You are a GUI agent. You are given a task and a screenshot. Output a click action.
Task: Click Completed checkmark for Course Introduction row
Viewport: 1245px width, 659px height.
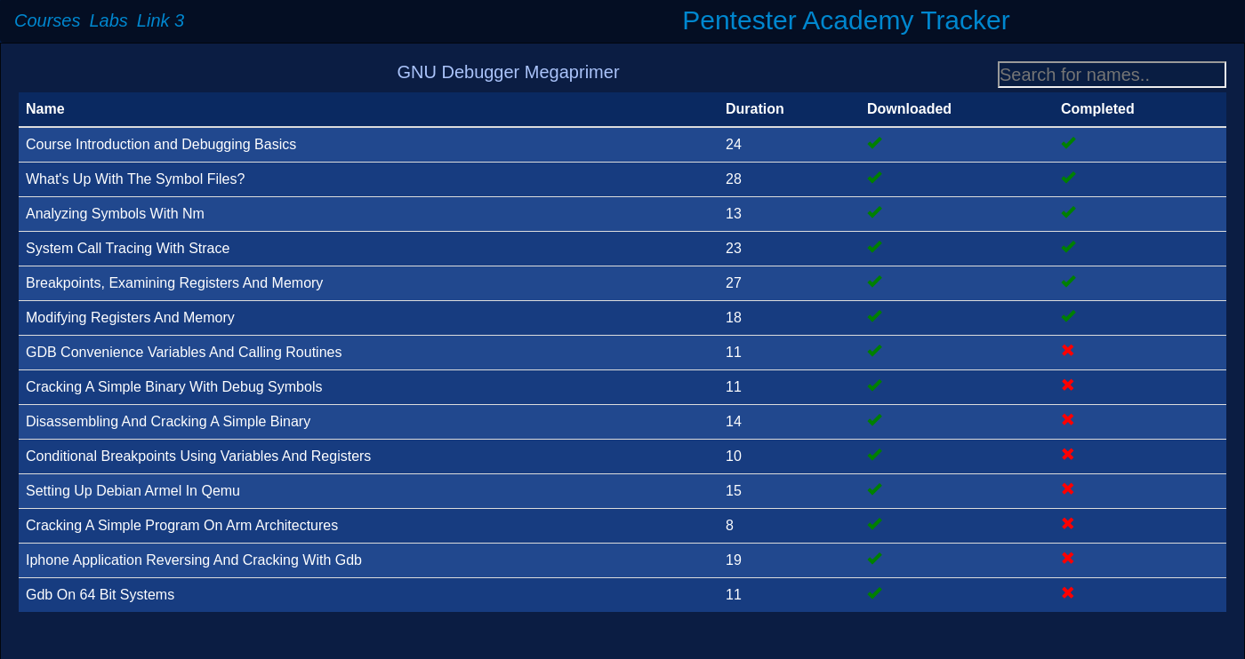coord(1068,143)
